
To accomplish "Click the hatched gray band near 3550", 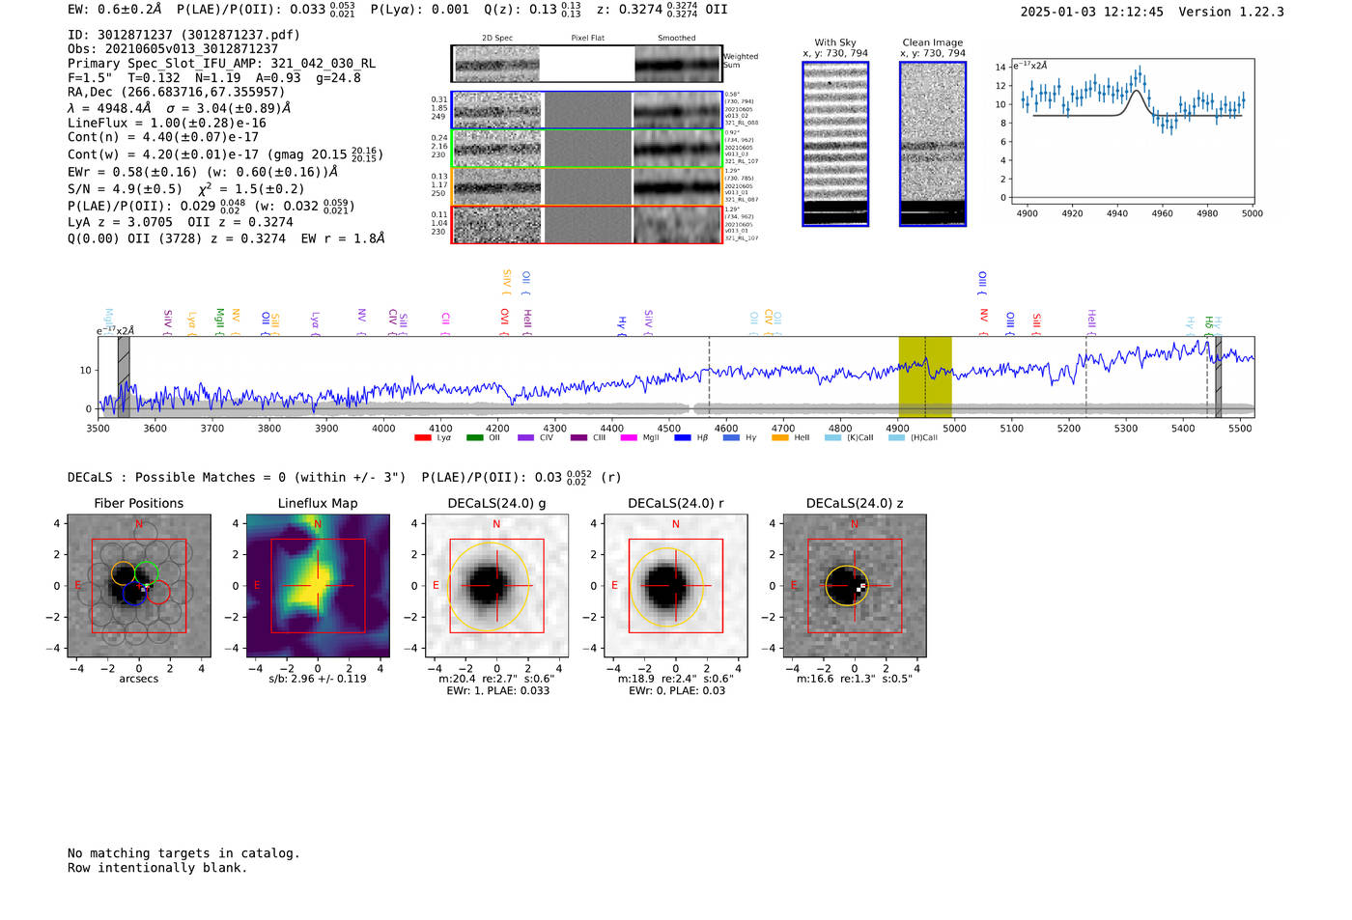I will (124, 376).
